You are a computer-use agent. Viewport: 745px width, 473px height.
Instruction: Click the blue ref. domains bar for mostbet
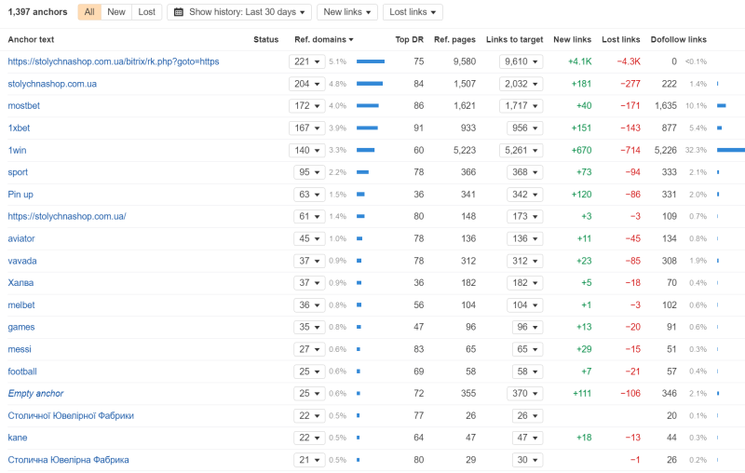tap(367, 106)
